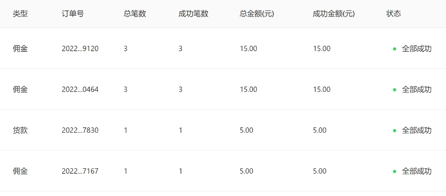
Task: Click the 总金额(元) column header
Action: coord(256,14)
